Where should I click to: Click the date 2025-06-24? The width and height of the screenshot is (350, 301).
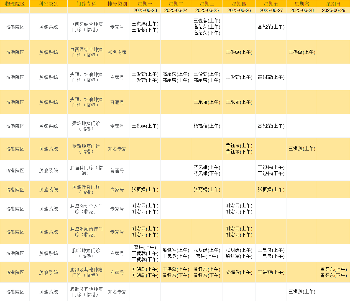[x=176, y=10]
